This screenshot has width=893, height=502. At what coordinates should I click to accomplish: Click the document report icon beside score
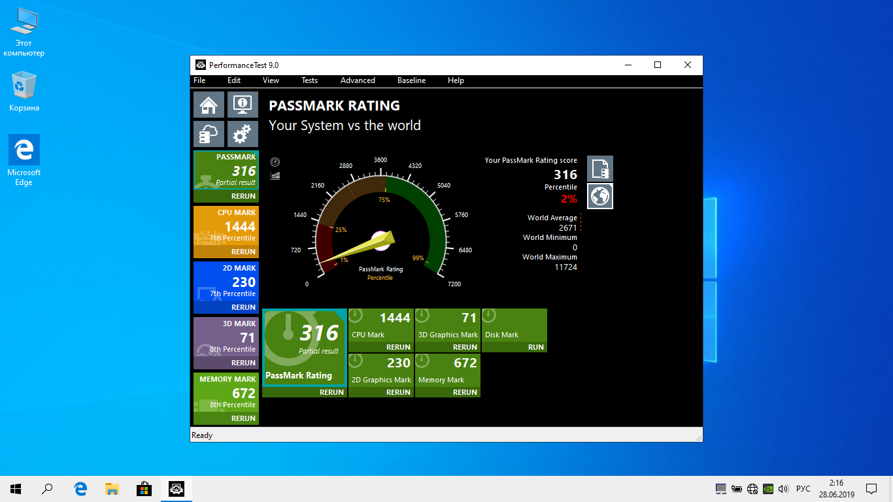pyautogui.click(x=599, y=169)
